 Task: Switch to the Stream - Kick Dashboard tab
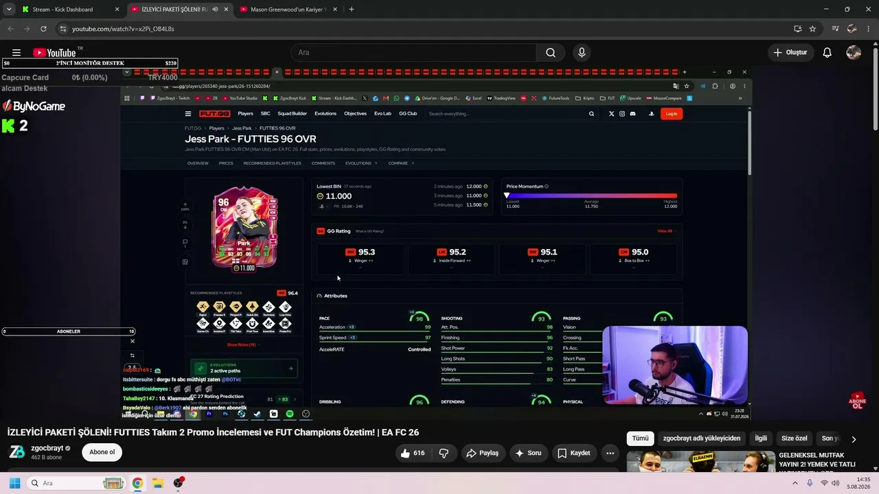tap(69, 10)
